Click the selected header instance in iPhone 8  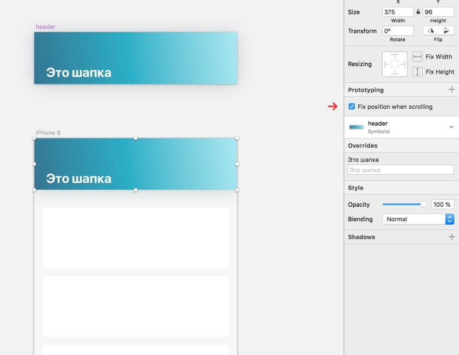click(135, 164)
